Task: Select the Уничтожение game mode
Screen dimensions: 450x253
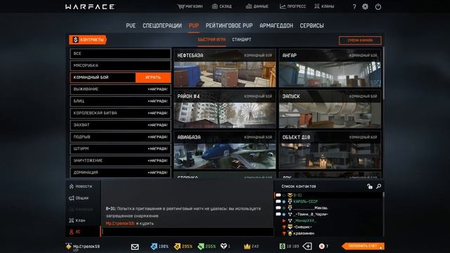Action: pos(120,161)
